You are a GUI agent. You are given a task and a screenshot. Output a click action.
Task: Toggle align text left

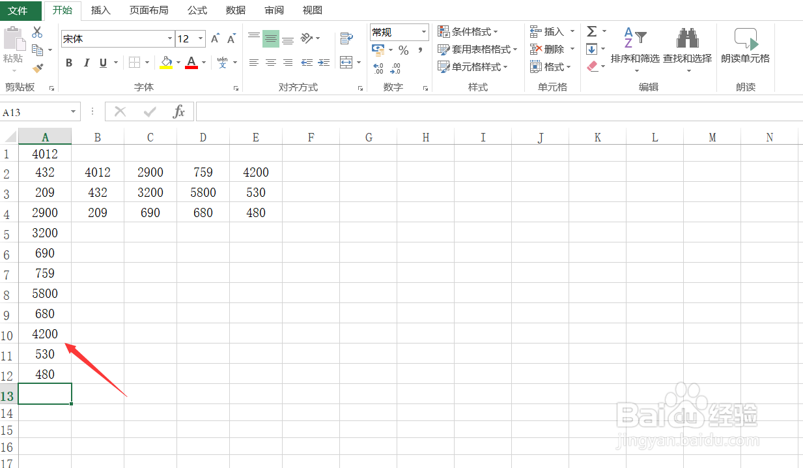coord(254,63)
